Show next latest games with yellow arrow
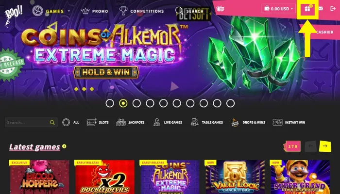The height and width of the screenshot is (194, 340). pyautogui.click(x=325, y=146)
